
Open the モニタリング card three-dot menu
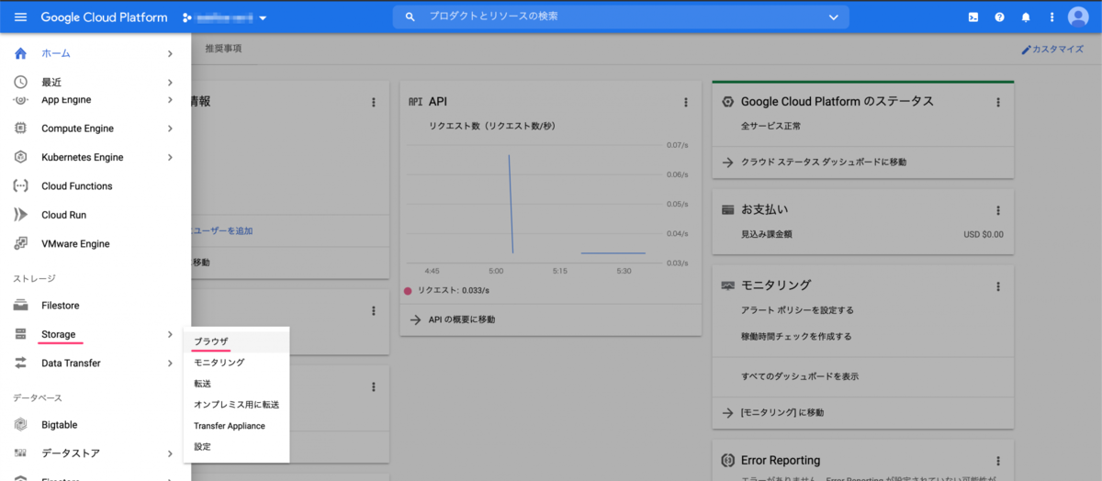pyautogui.click(x=998, y=286)
